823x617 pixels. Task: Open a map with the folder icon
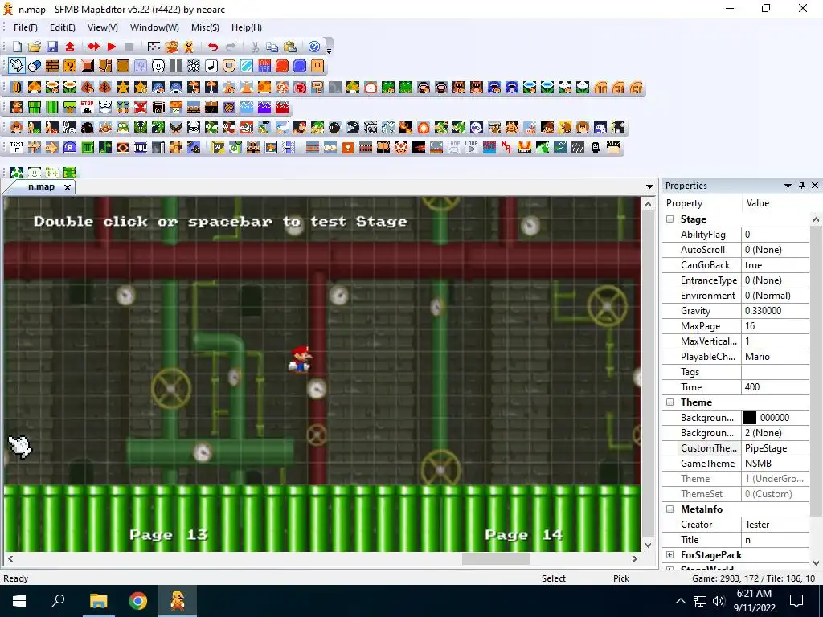(x=35, y=47)
